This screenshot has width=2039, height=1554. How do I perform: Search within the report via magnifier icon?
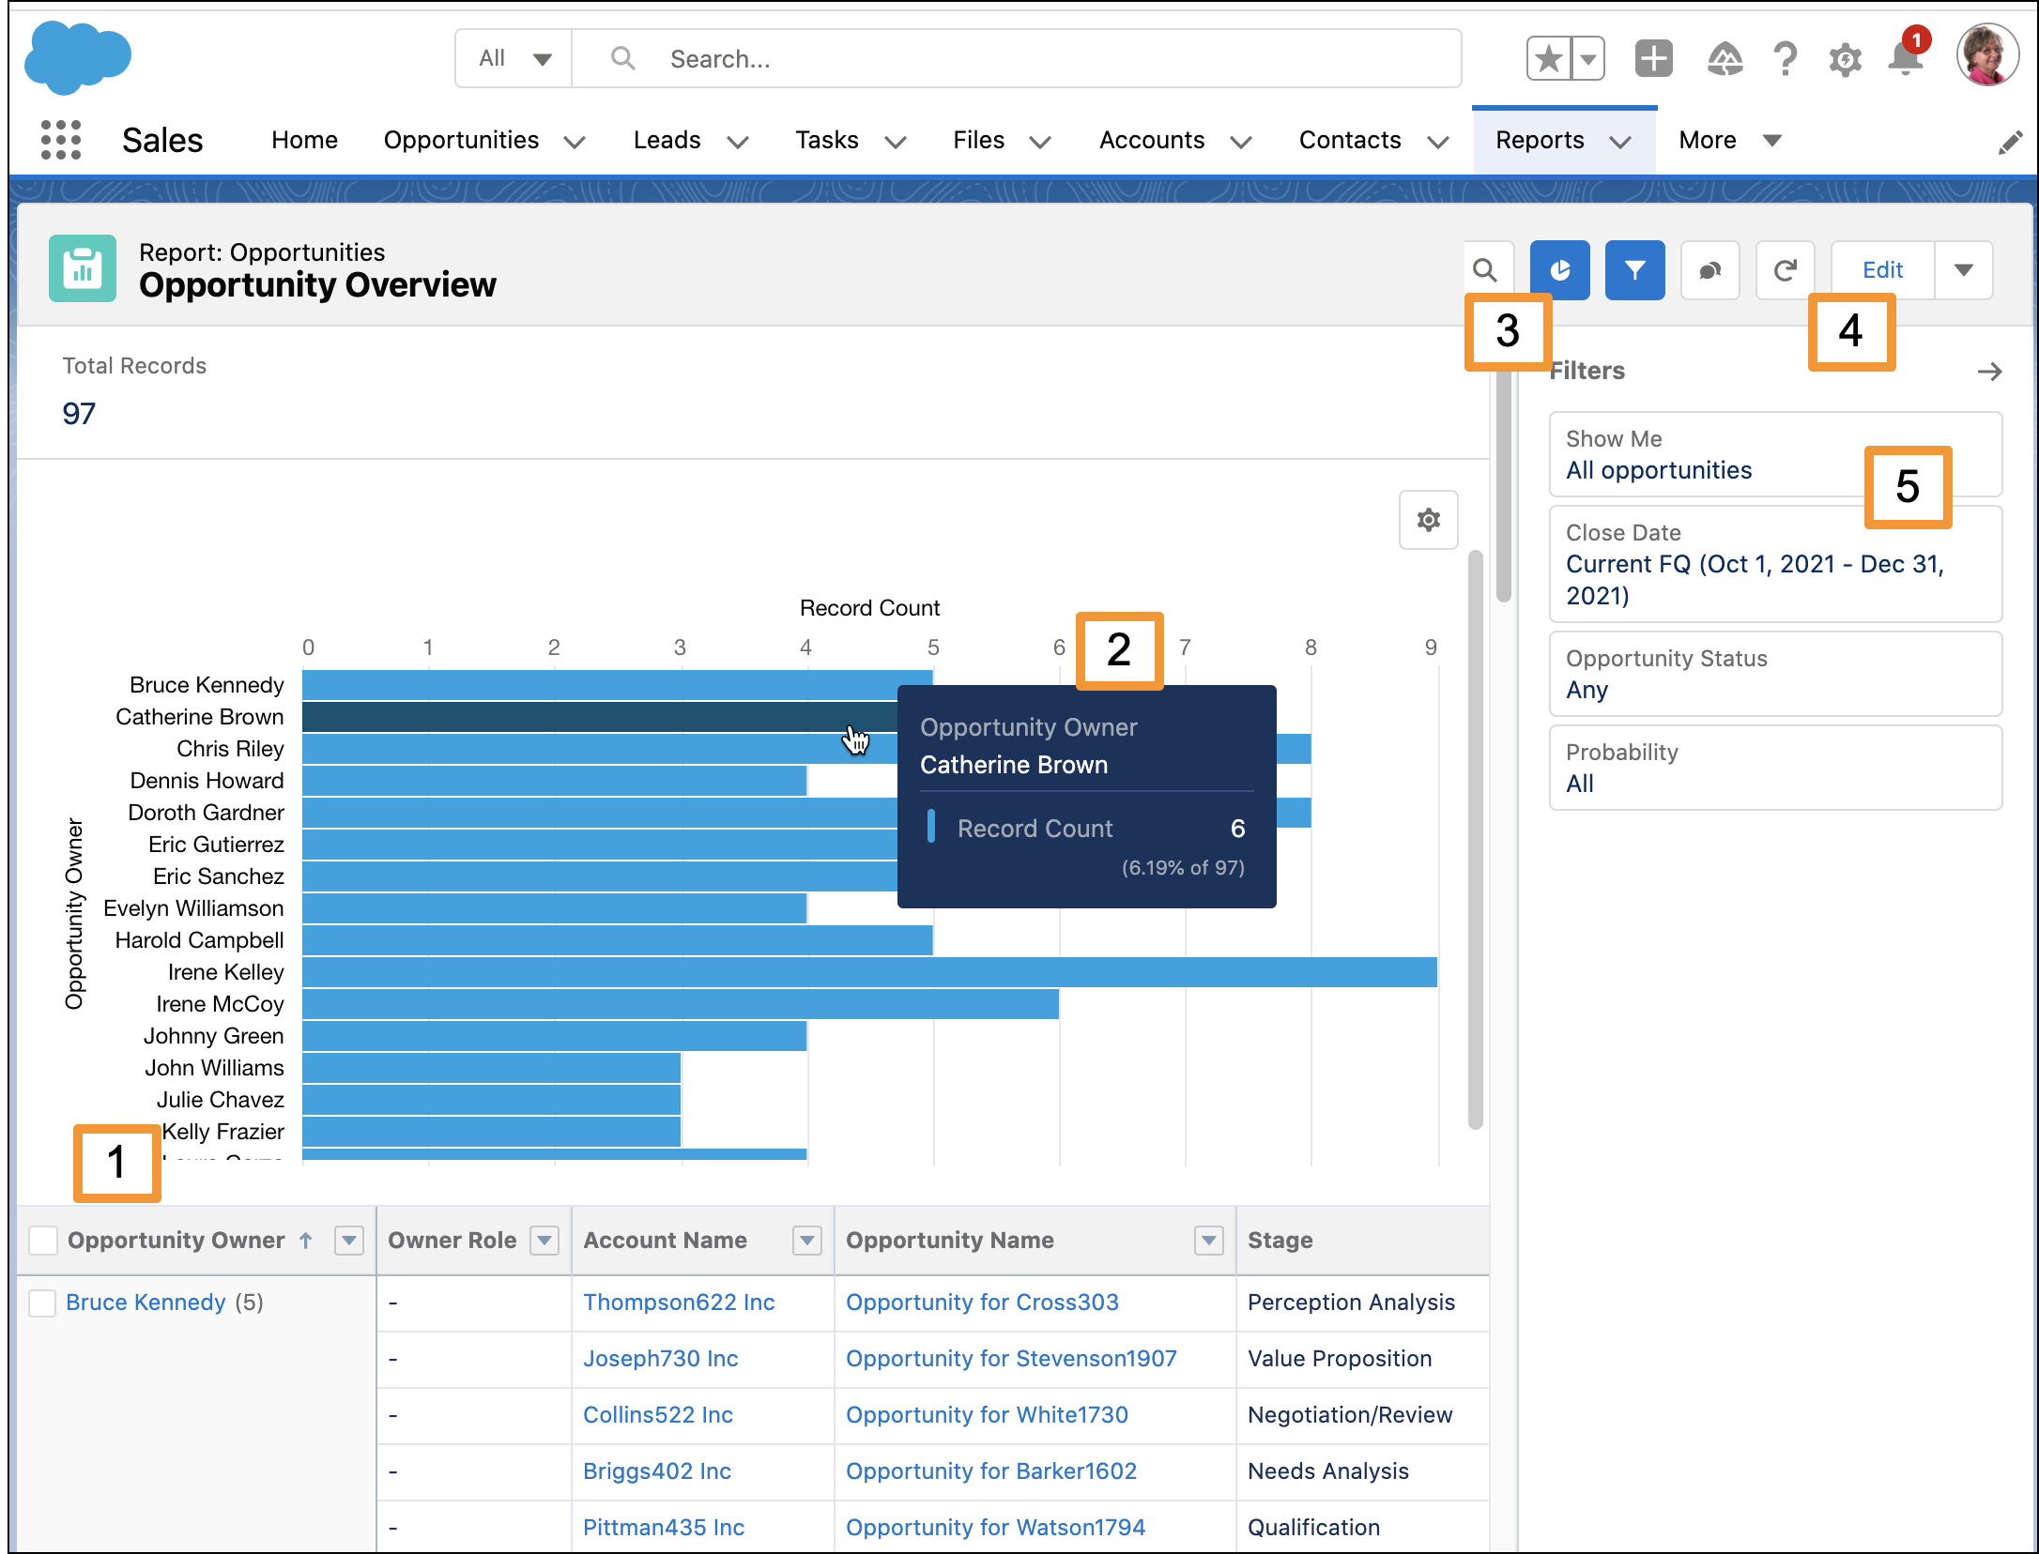click(1487, 270)
